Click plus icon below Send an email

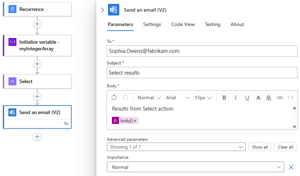click(x=37, y=137)
